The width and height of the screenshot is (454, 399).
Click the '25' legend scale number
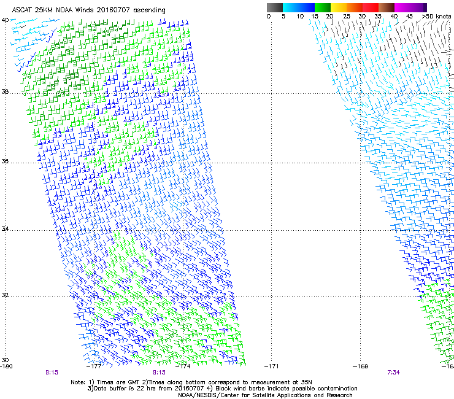(347, 17)
